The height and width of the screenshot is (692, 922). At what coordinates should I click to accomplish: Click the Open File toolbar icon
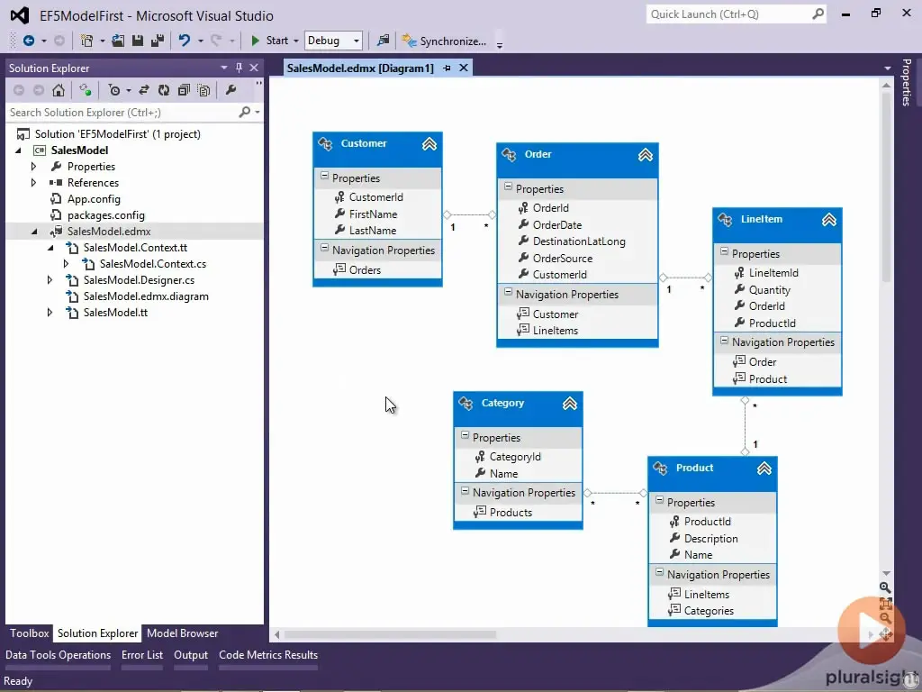[x=118, y=41]
